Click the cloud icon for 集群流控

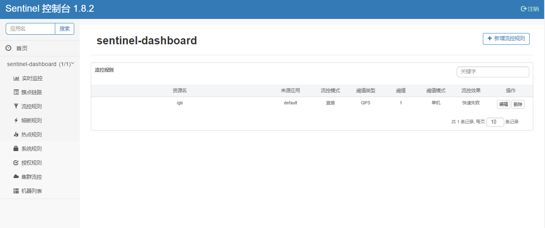(16, 177)
